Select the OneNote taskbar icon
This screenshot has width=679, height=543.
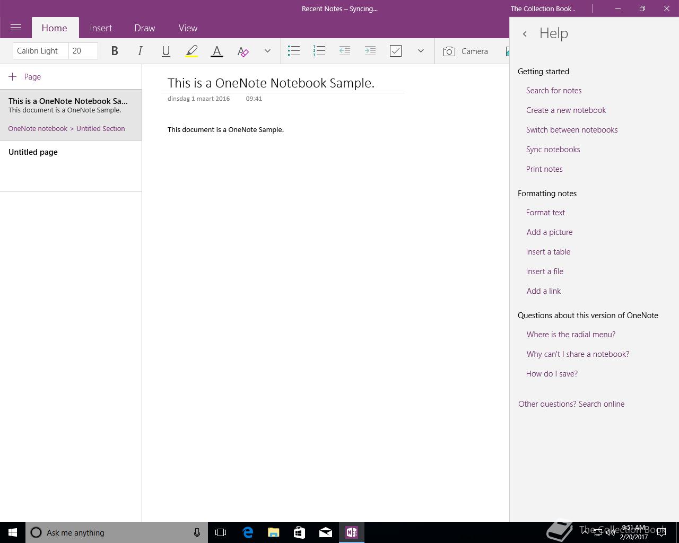click(x=351, y=532)
